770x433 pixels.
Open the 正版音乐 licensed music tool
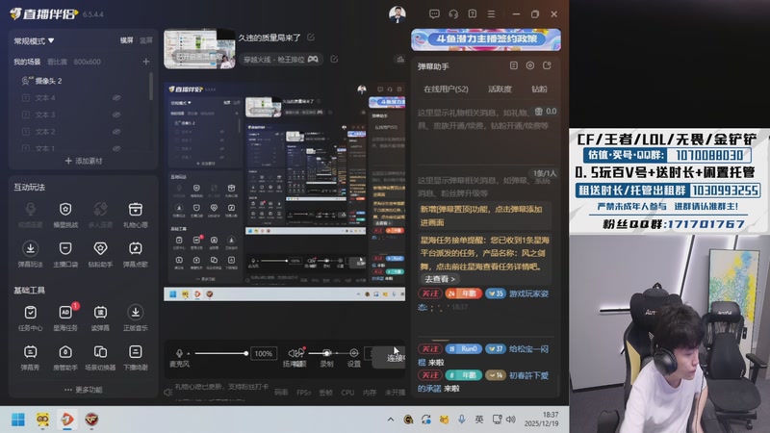(x=135, y=318)
